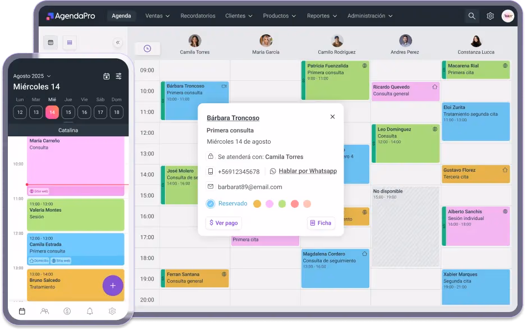Viewport: 526px width, 330px height.
Task: Select day 15 in mobile week strip
Action: (68, 112)
